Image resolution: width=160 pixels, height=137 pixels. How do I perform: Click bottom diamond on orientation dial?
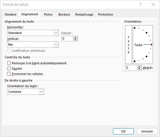tap(134, 61)
